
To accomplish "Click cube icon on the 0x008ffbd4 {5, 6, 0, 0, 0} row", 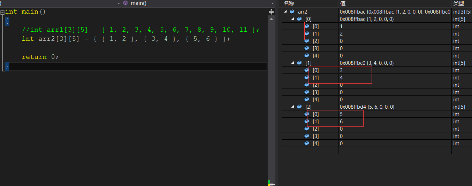I will (x=299, y=107).
